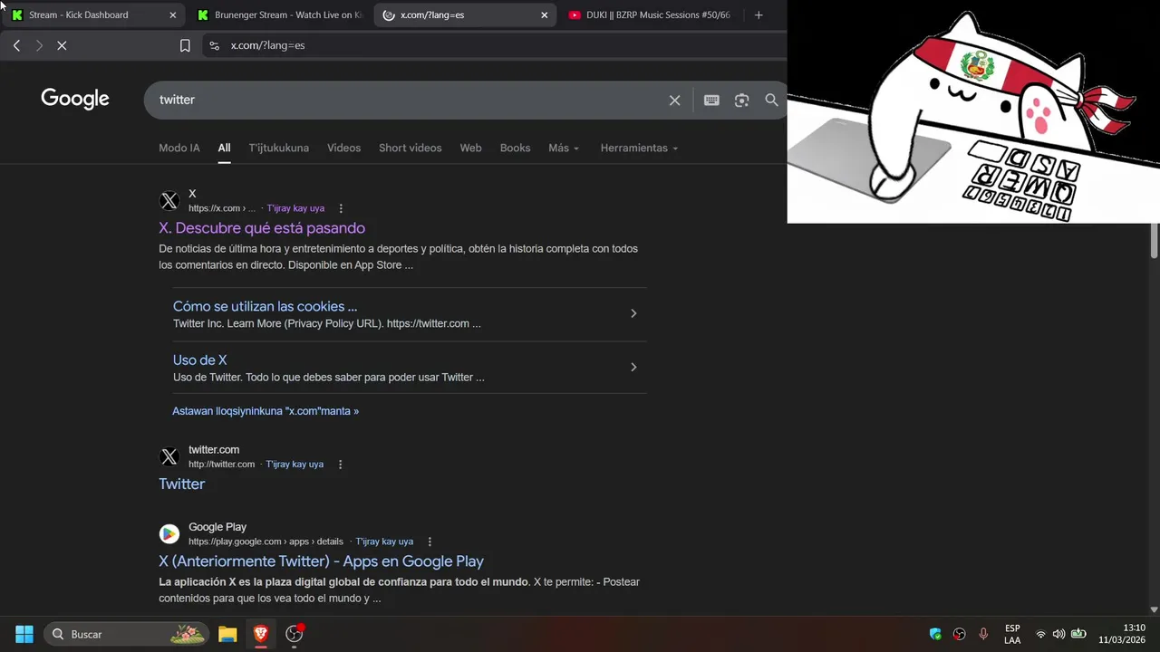This screenshot has width=1160, height=652.
Task: Open X (Anteriormente Twitter) Google Play link
Action: [x=321, y=561]
